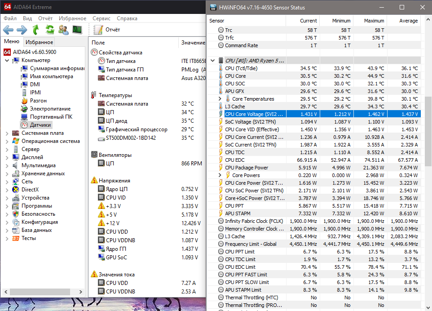432x311 pixels.
Task: Expand the Сеть tree node
Action: [x=7, y=182]
